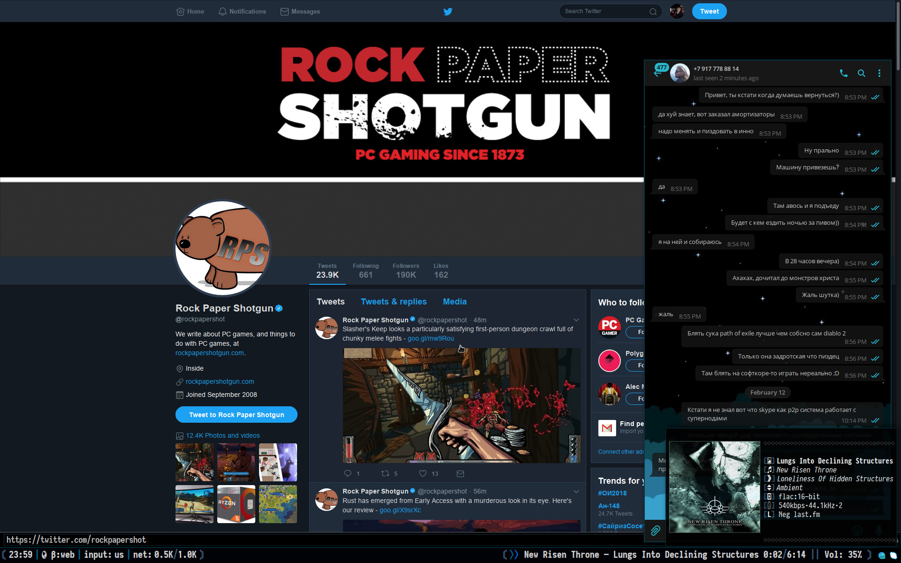Click the search magnifier in Twitter search box
Screen dimensions: 901x563
click(653, 11)
